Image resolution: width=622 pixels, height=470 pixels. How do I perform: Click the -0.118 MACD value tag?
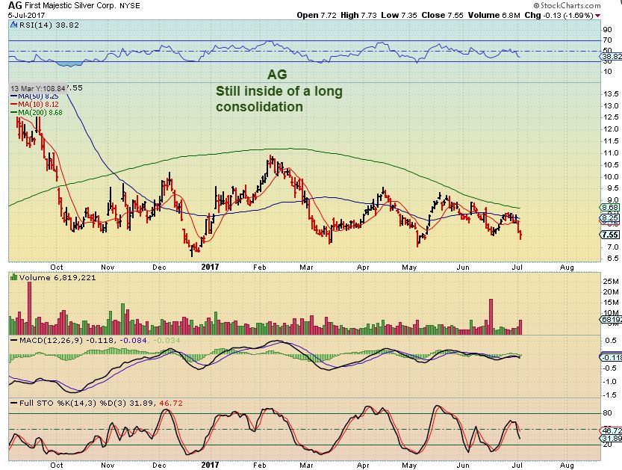(x=612, y=358)
